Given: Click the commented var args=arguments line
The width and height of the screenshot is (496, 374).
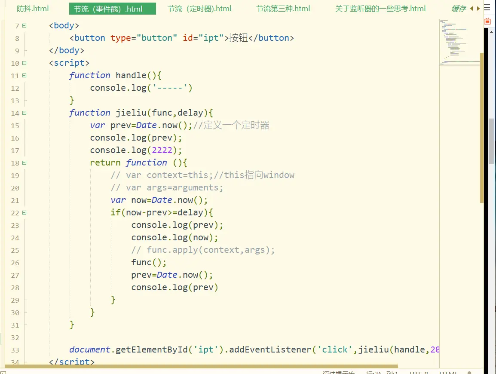Looking at the screenshot, I should (x=167, y=187).
